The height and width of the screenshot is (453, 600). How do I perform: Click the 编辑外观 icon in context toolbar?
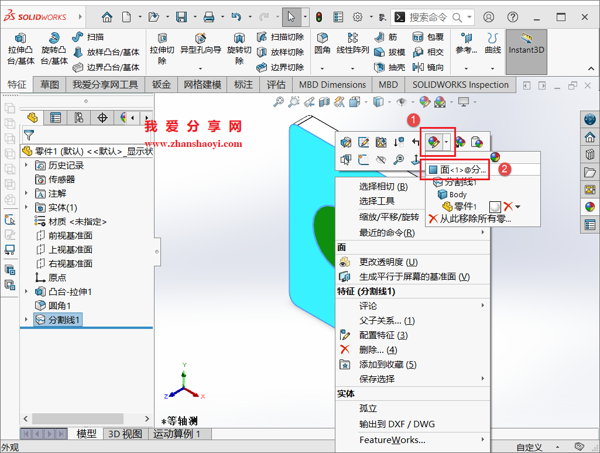click(x=434, y=142)
